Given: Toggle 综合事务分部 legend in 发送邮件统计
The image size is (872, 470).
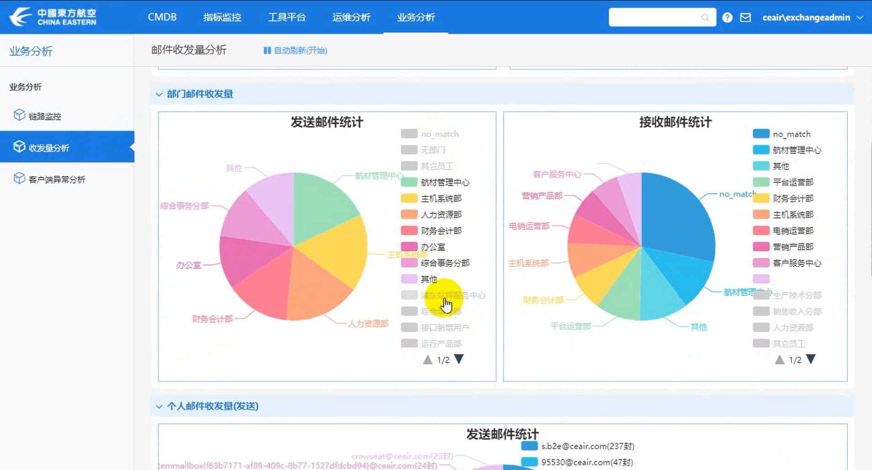Looking at the screenshot, I should click(x=435, y=263).
